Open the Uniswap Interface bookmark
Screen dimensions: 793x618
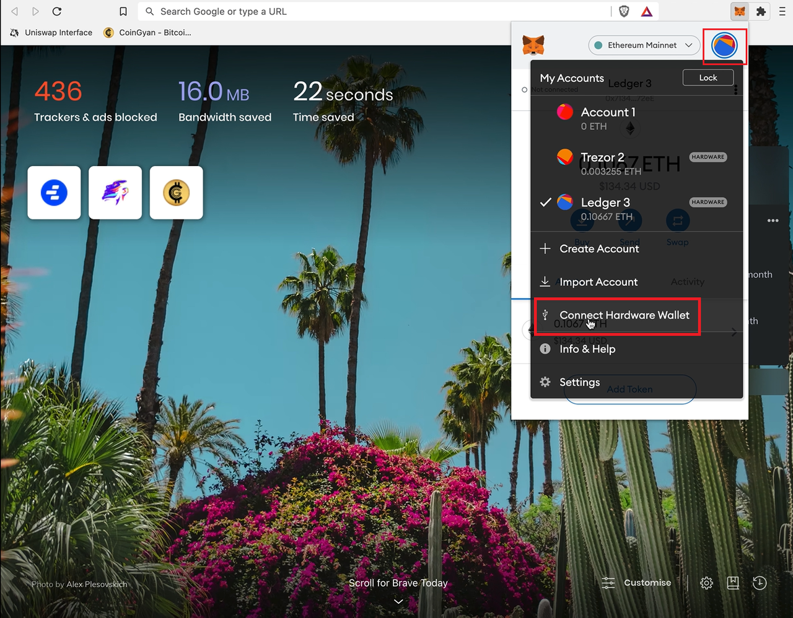tap(51, 33)
